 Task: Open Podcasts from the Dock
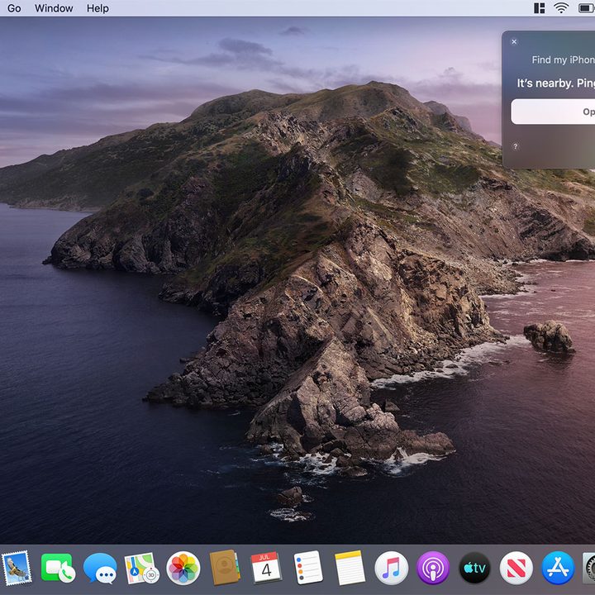(433, 568)
